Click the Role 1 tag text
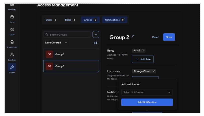Image resolution: width=204 pixels, height=116 pixels. [137, 50]
